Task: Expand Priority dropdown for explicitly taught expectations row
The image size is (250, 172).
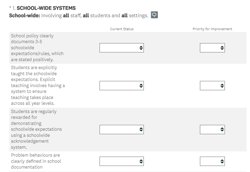Action: [212, 86]
